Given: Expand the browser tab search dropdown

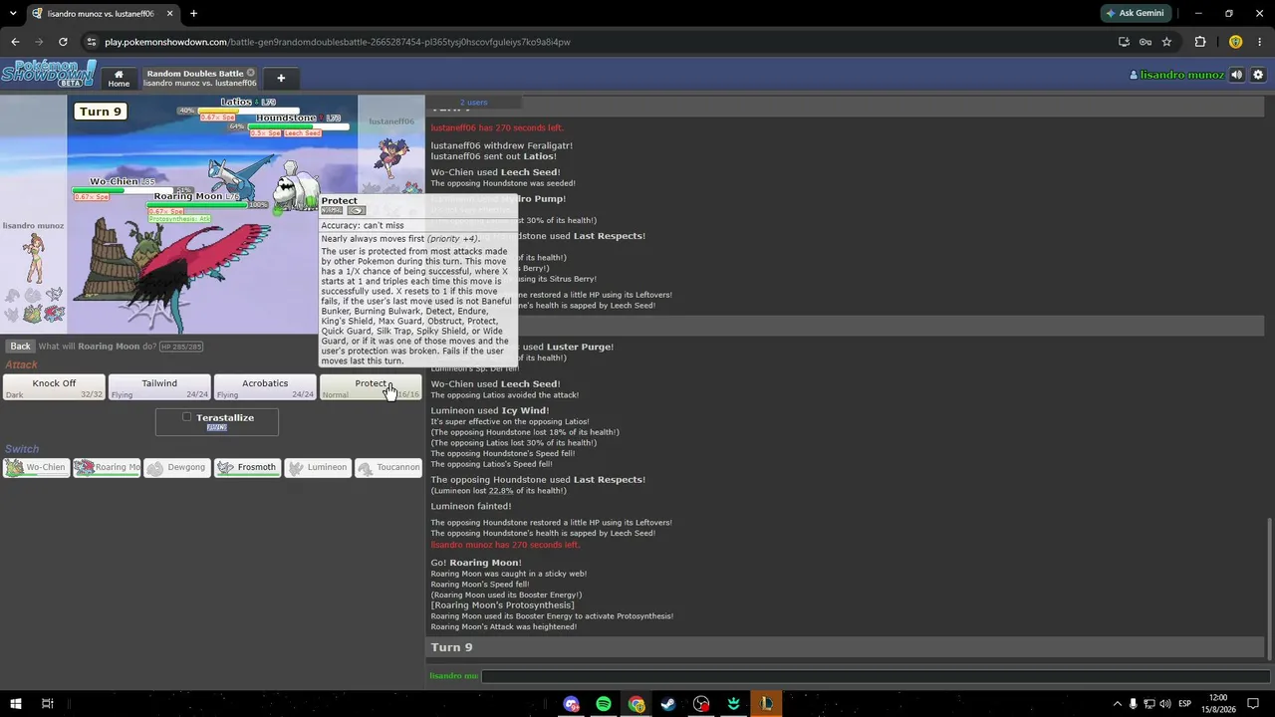Looking at the screenshot, I should 15,14.
